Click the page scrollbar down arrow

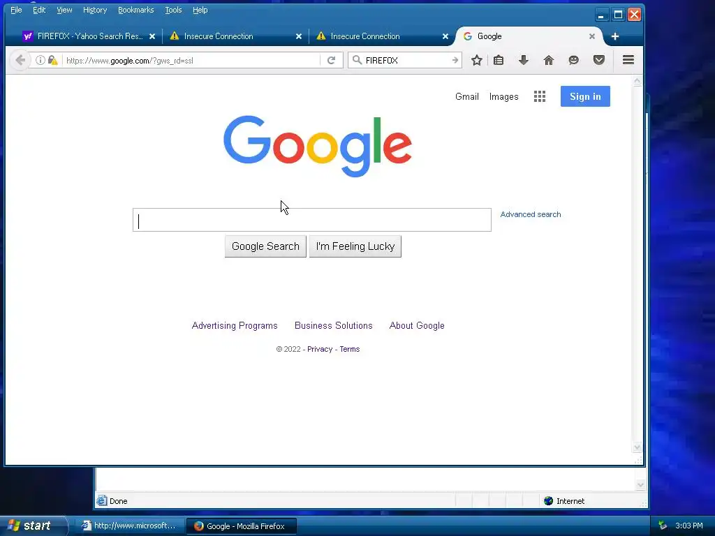click(x=637, y=447)
